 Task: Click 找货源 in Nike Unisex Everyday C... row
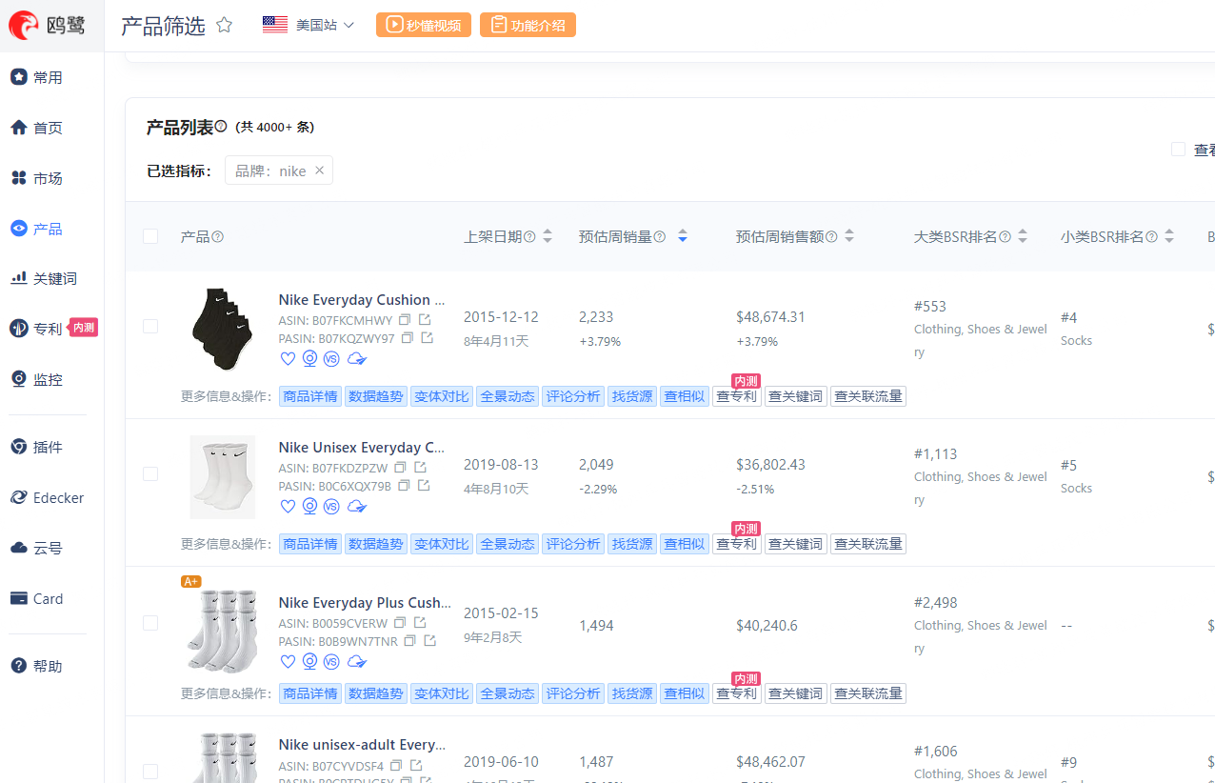pyautogui.click(x=632, y=544)
